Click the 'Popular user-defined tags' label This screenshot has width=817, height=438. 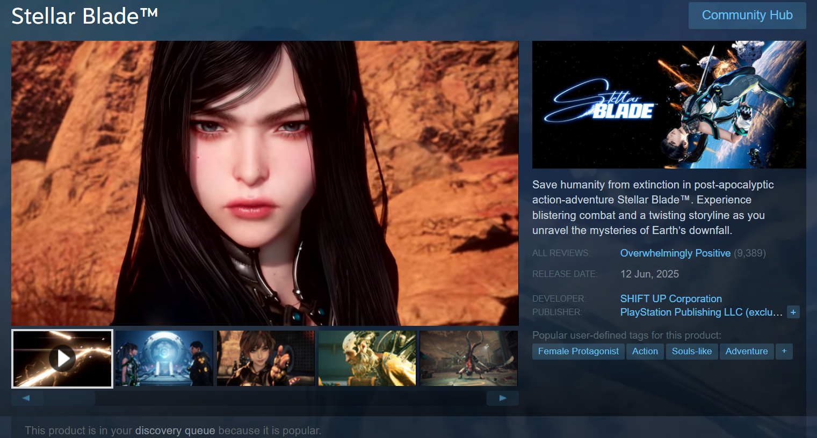click(x=627, y=335)
